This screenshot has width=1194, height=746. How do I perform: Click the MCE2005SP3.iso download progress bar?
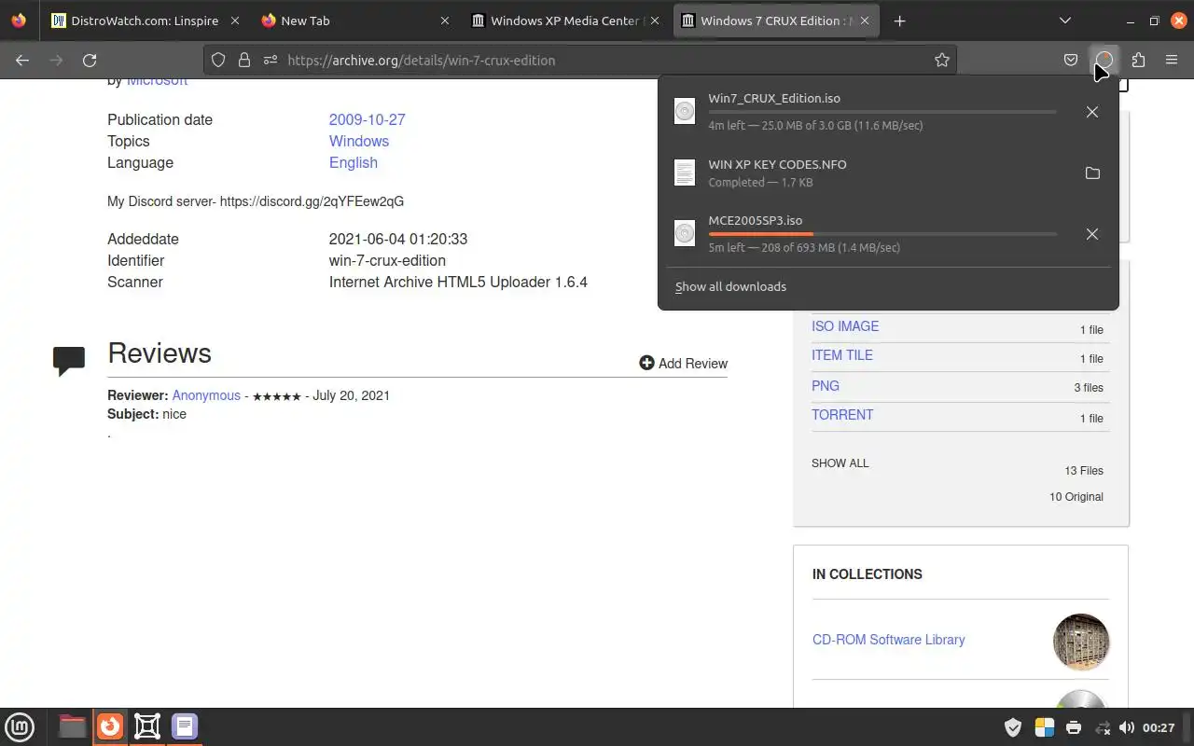882,234
